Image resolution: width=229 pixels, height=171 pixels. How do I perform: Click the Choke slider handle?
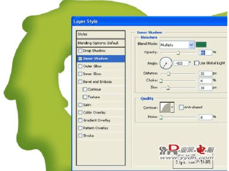[x=161, y=81]
